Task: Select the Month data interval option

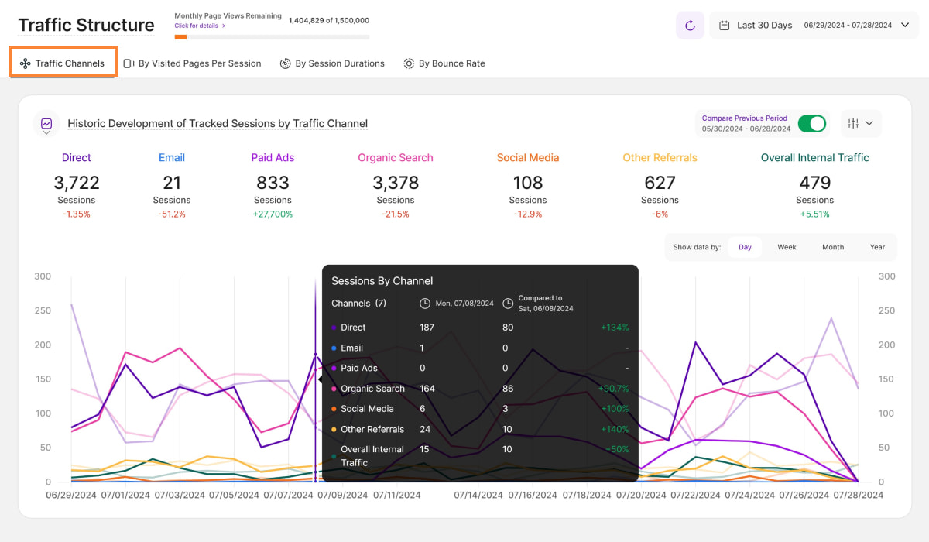Action: point(832,246)
